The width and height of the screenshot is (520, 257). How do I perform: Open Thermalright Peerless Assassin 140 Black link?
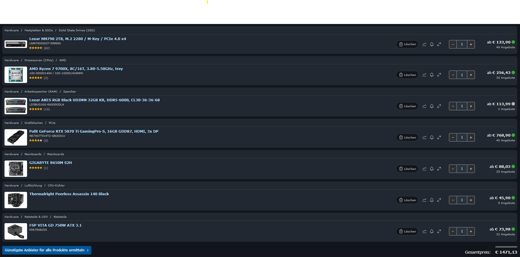coord(69,194)
